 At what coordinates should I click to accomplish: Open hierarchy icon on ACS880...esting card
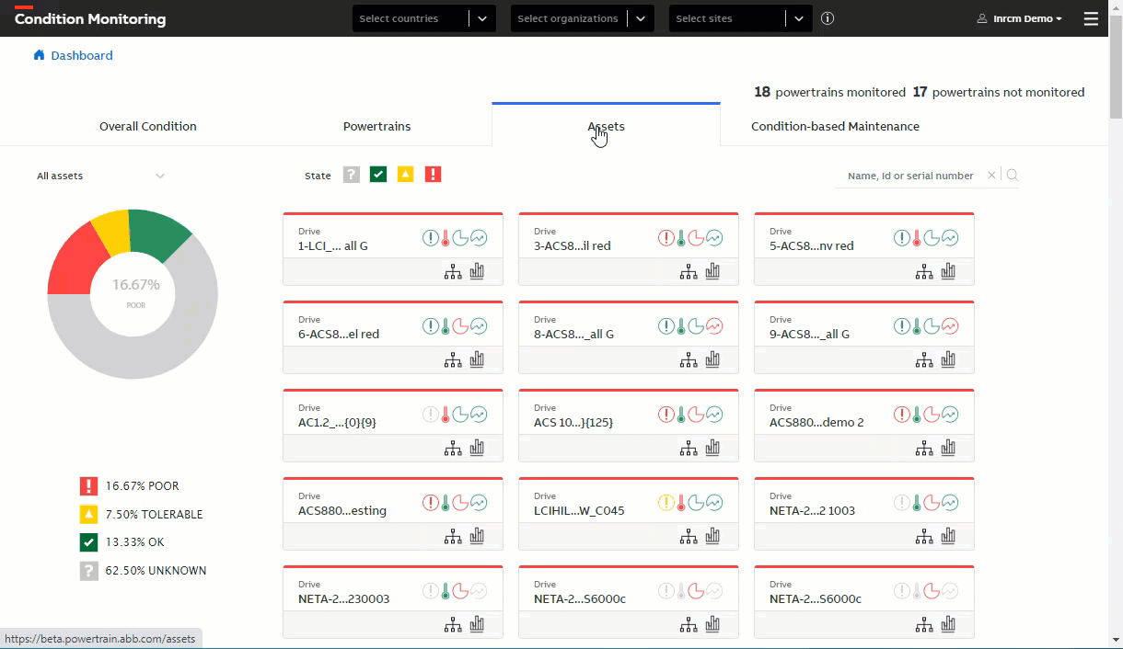pos(453,537)
